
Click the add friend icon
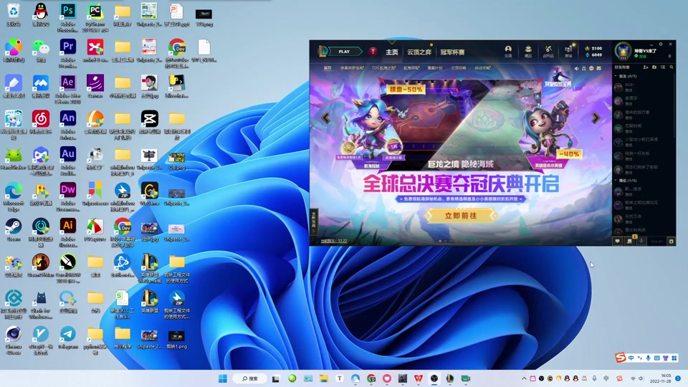(646, 67)
